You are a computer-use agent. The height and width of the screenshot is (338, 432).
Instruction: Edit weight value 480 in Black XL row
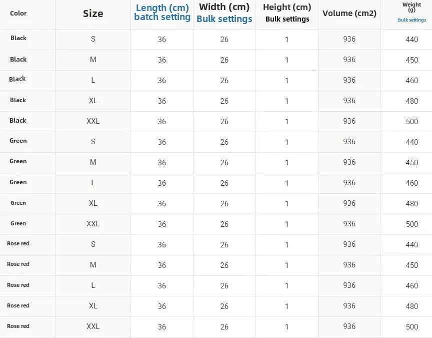(412, 101)
